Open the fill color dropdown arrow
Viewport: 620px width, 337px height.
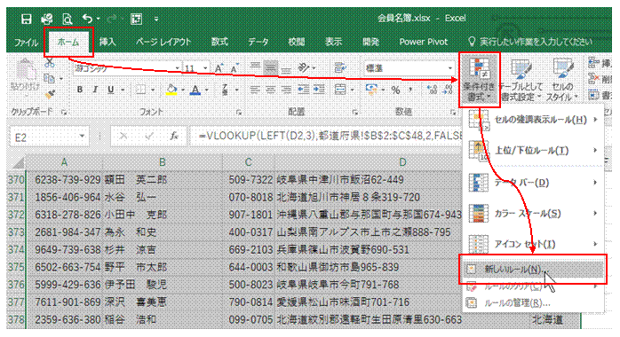[183, 90]
